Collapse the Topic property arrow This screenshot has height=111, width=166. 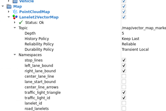pos(15,28)
